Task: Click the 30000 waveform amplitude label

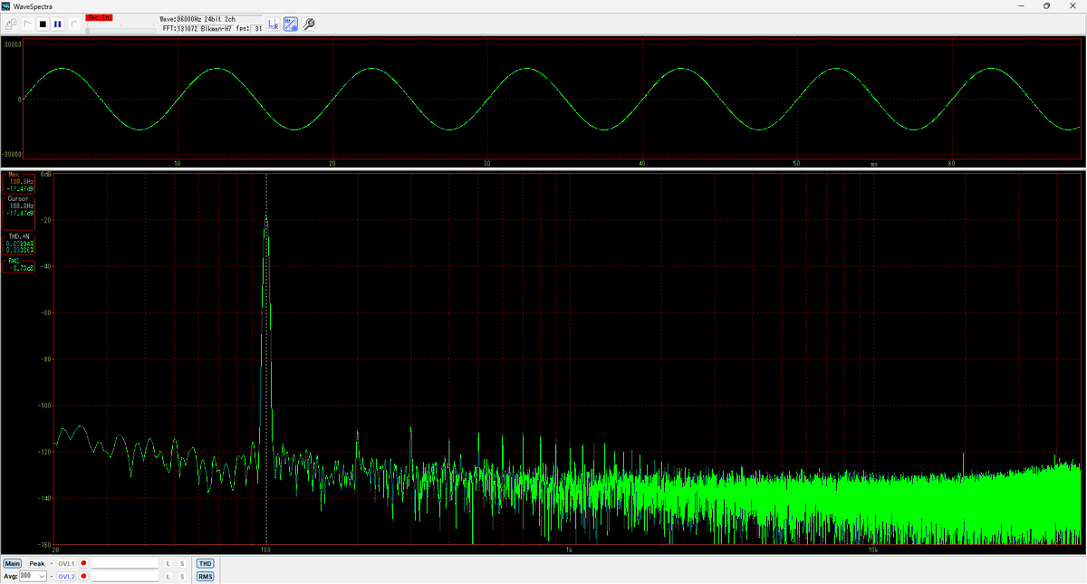Action: [x=14, y=43]
